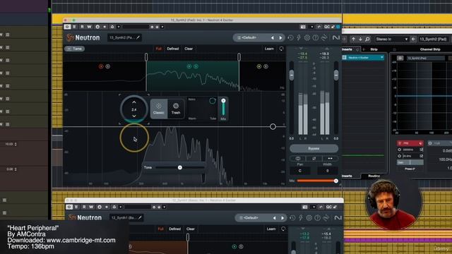Image resolution: width=452 pixels, height=254 pixels.
Task: Click pencil to rename 13_Synth2 instance
Action: point(138,37)
